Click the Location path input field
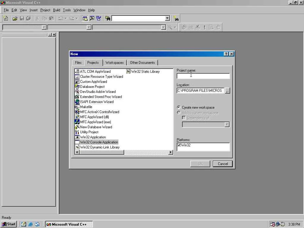The height and width of the screenshot is (228, 304). click(200, 91)
